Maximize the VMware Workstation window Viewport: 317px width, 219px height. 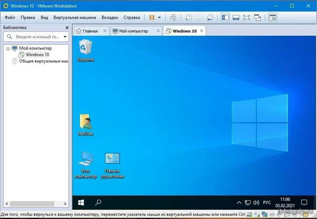pos(292,6)
